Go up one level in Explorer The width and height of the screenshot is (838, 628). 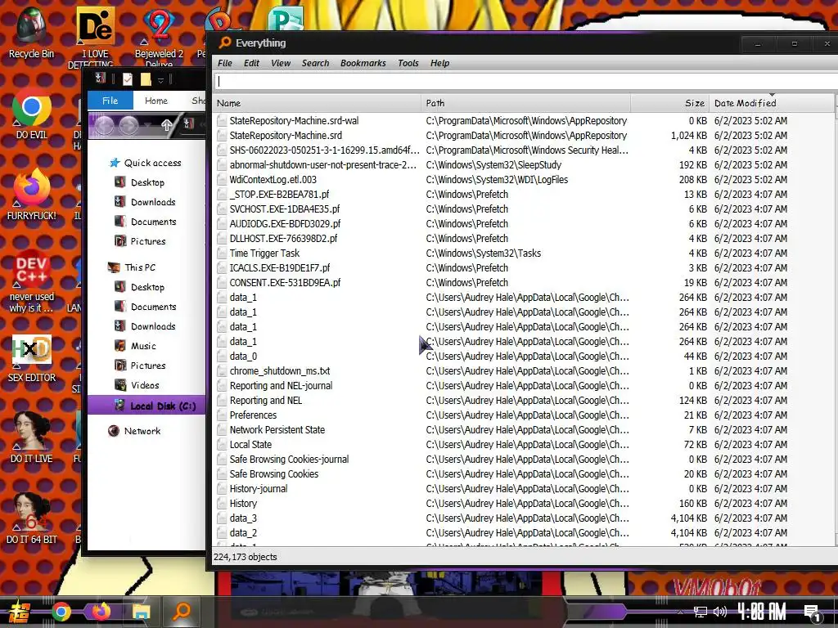[x=167, y=125]
